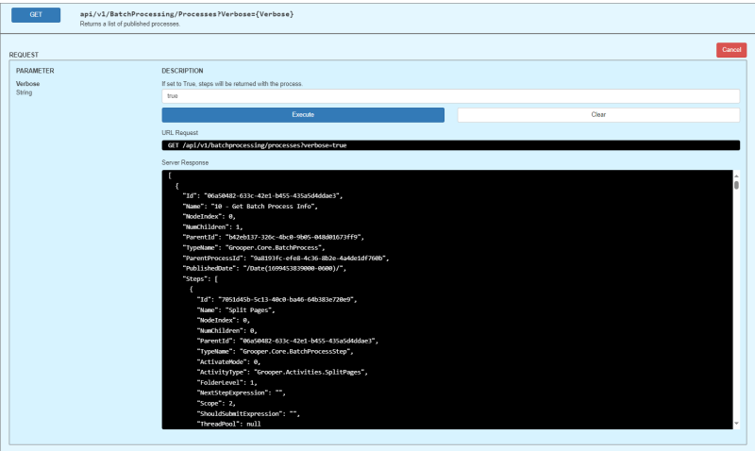Click the URL Request label
The height and width of the screenshot is (451, 755).
tap(179, 133)
